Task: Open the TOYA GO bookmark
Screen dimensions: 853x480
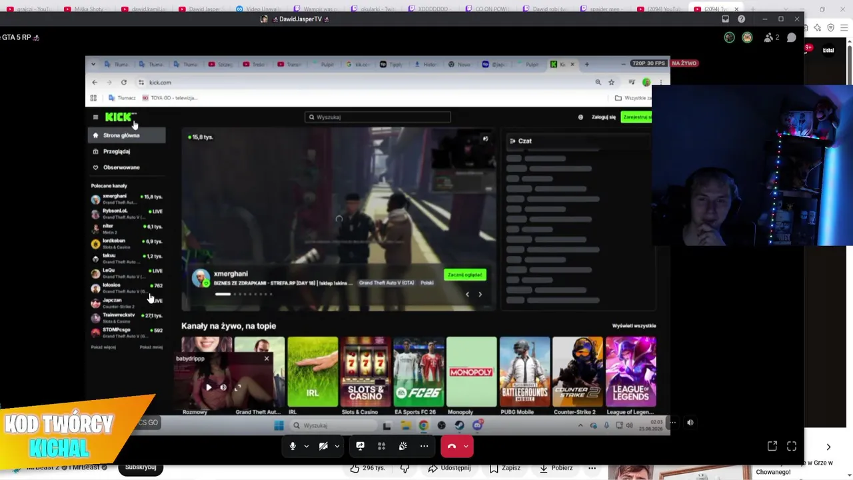Action: 170,98
